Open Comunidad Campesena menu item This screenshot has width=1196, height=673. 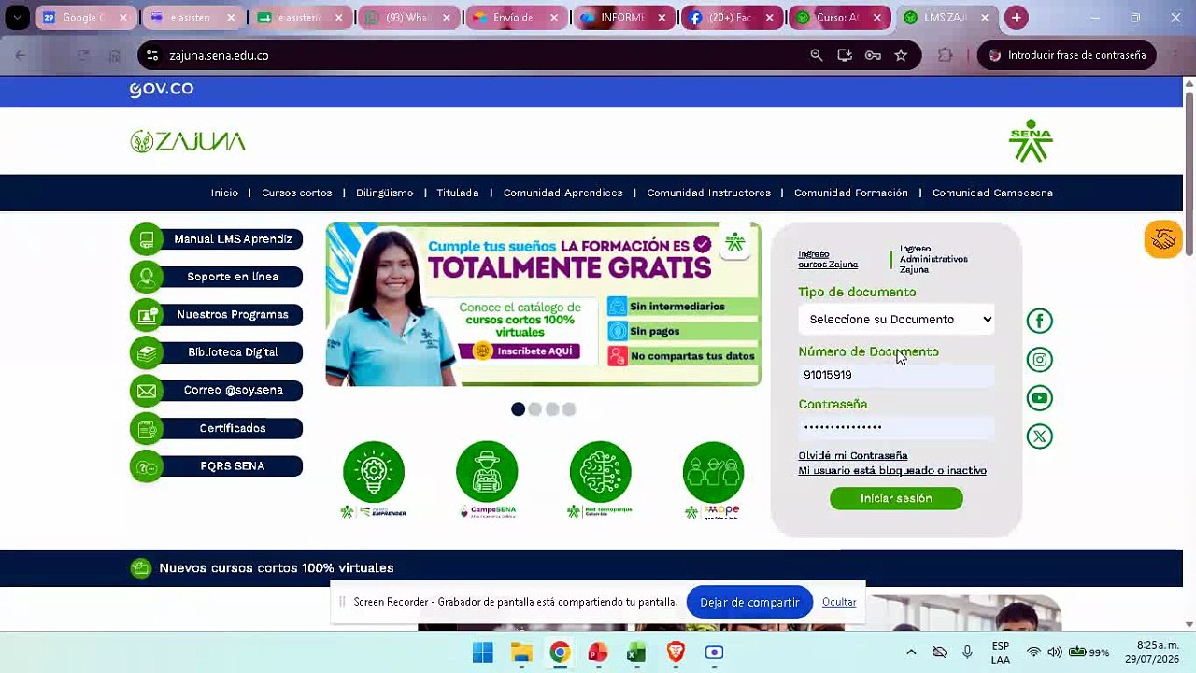point(992,193)
